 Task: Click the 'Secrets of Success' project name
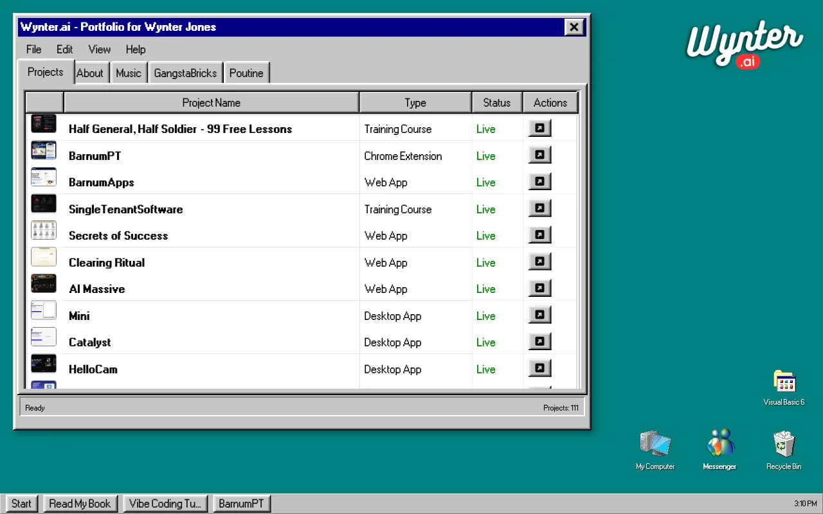coord(118,236)
